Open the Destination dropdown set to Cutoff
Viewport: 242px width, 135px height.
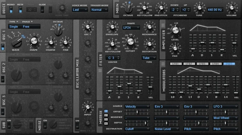pos(137,129)
